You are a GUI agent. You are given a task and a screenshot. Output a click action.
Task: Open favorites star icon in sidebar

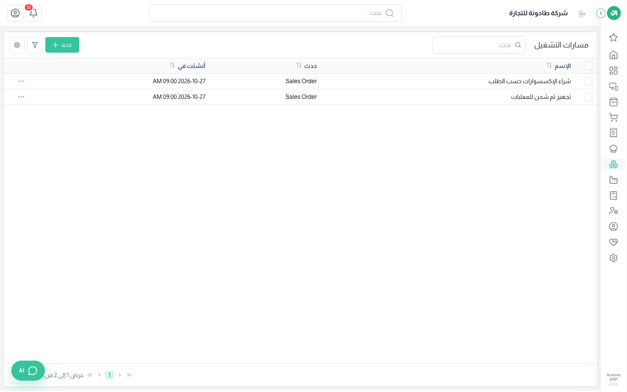(x=614, y=37)
